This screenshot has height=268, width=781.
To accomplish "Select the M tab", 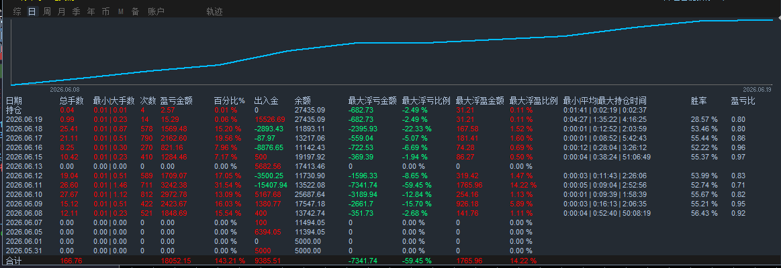I will pos(120,12).
